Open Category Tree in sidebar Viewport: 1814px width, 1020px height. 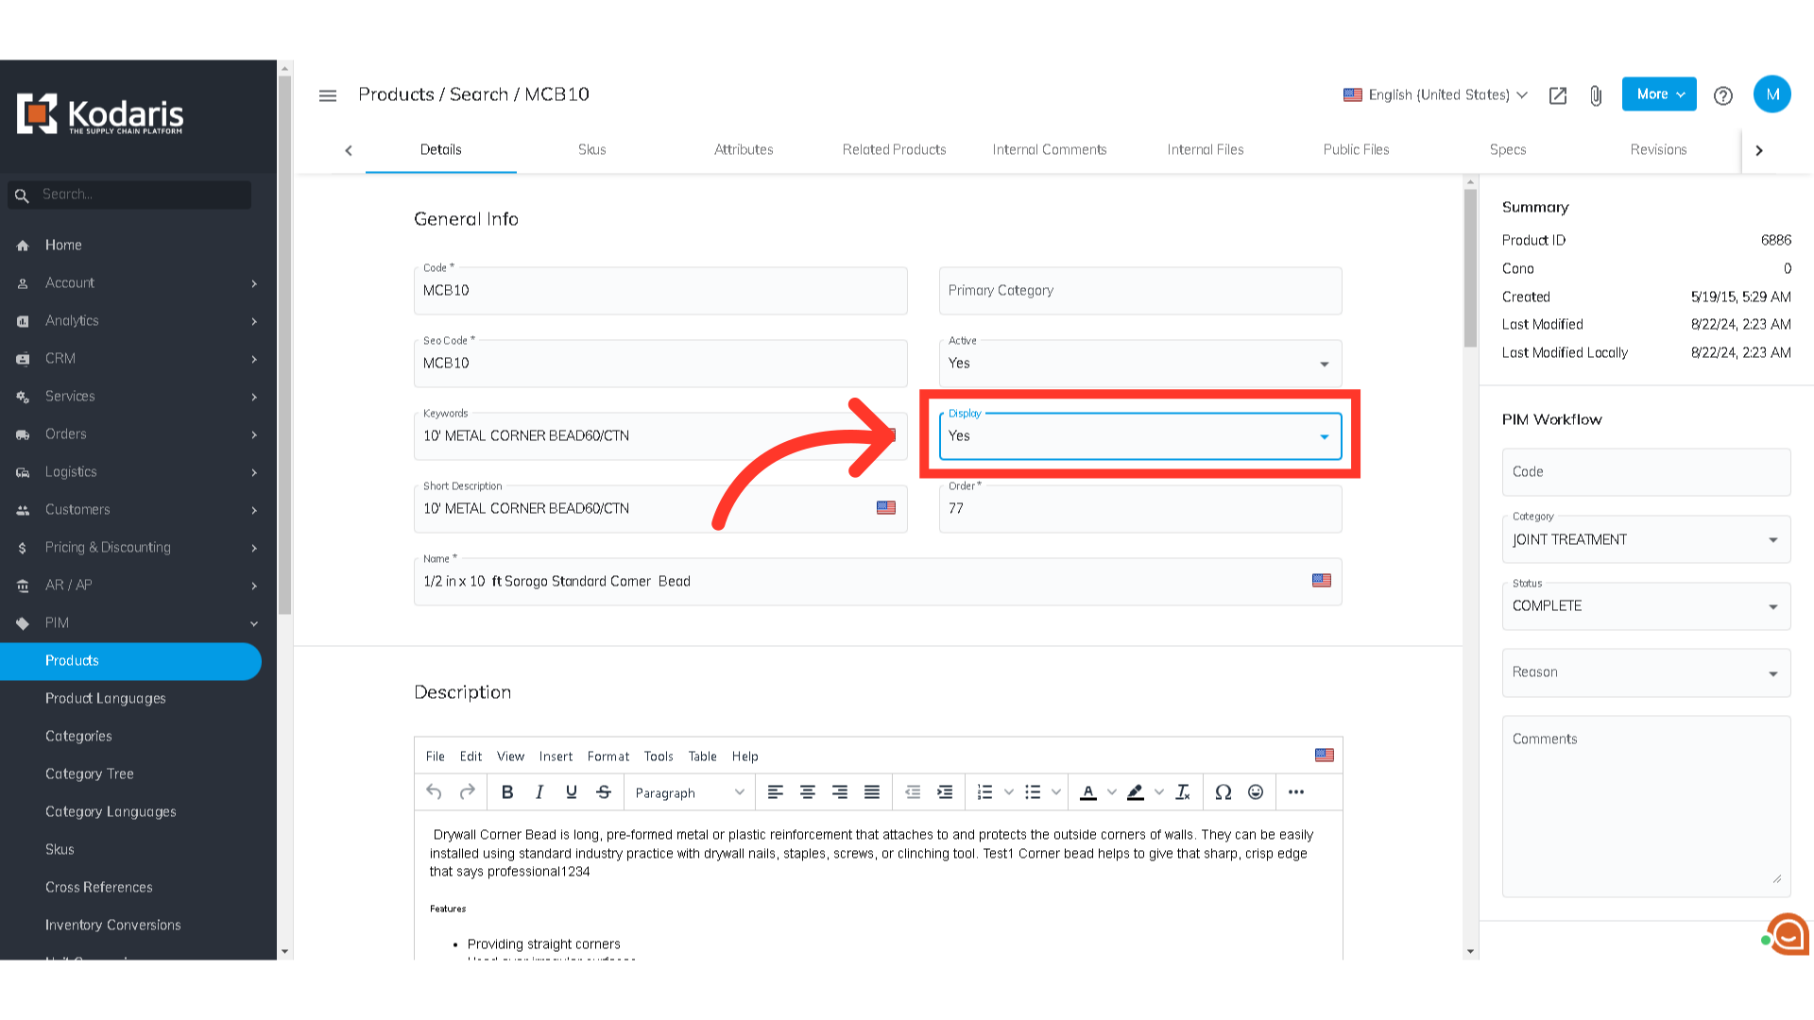(x=90, y=773)
